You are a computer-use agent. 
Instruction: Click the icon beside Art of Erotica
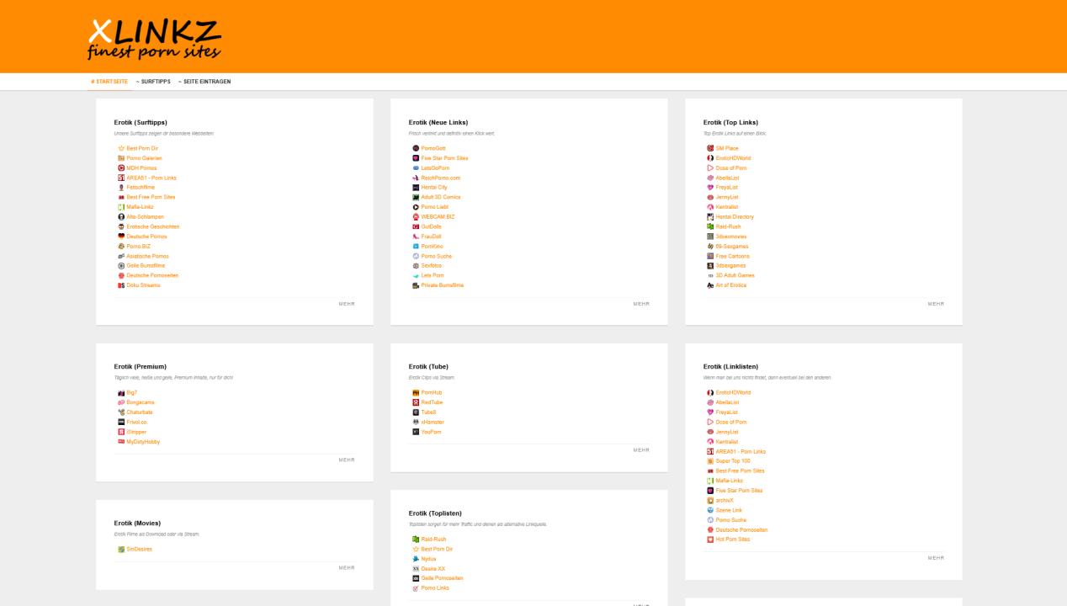click(x=710, y=285)
